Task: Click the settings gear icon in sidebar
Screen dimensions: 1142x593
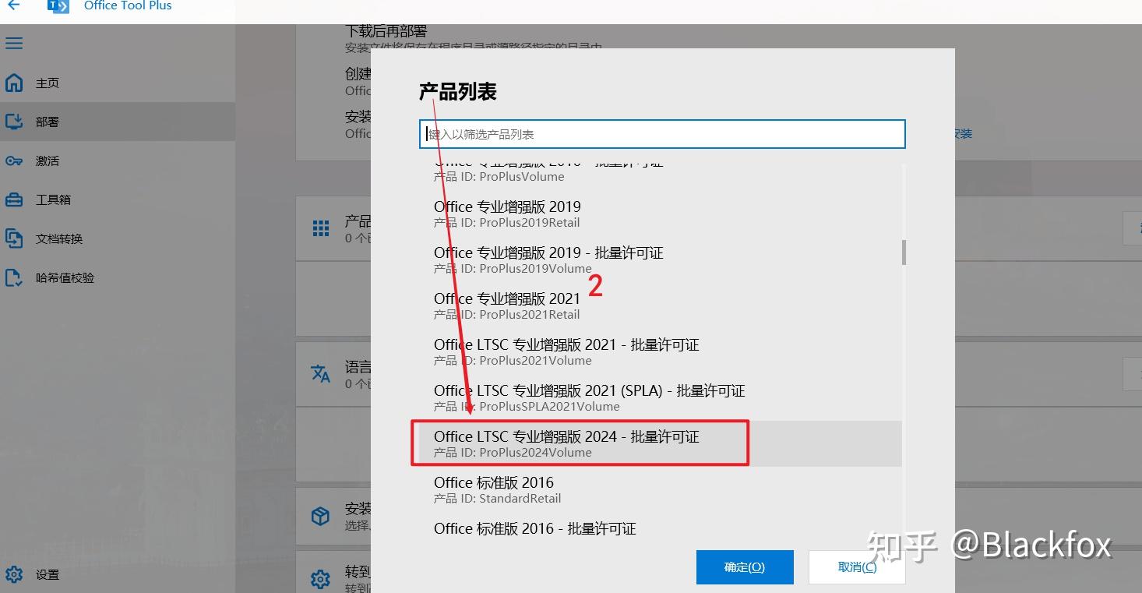Action: pyautogui.click(x=14, y=574)
